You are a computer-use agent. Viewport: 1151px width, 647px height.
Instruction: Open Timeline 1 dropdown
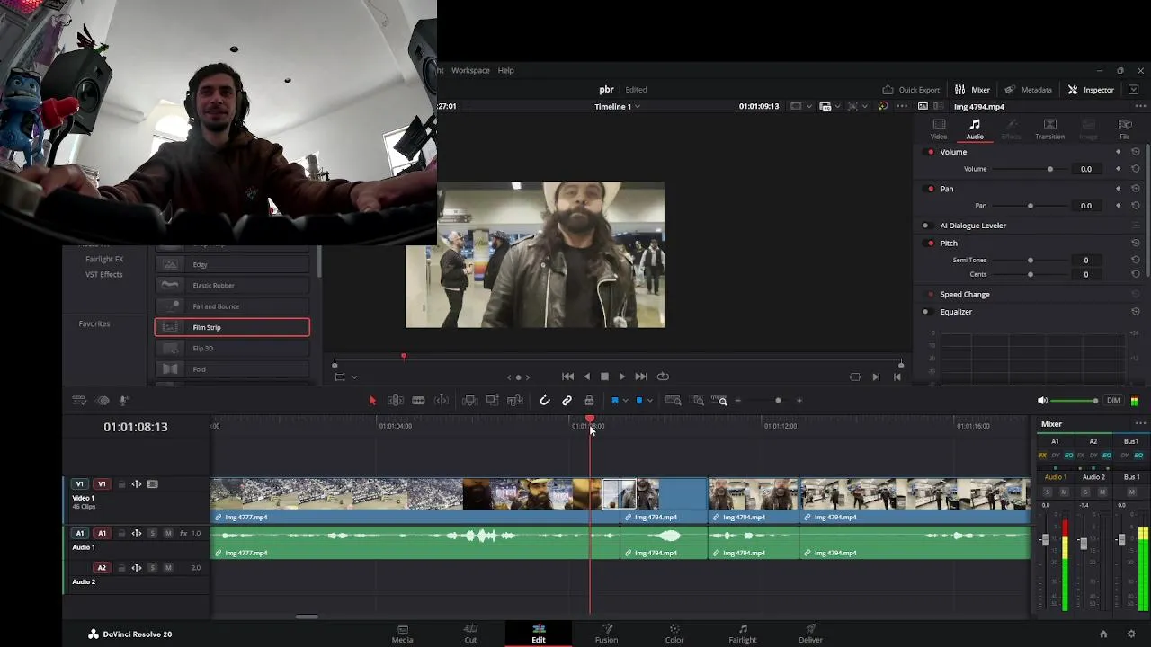click(x=617, y=106)
